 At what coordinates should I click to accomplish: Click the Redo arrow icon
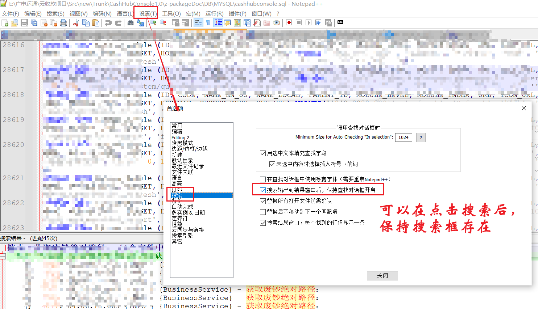click(118, 23)
